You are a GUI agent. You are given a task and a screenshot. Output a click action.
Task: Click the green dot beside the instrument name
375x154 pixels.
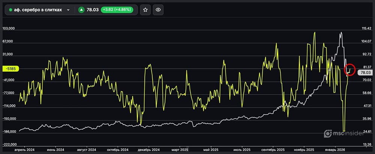pos(10,10)
